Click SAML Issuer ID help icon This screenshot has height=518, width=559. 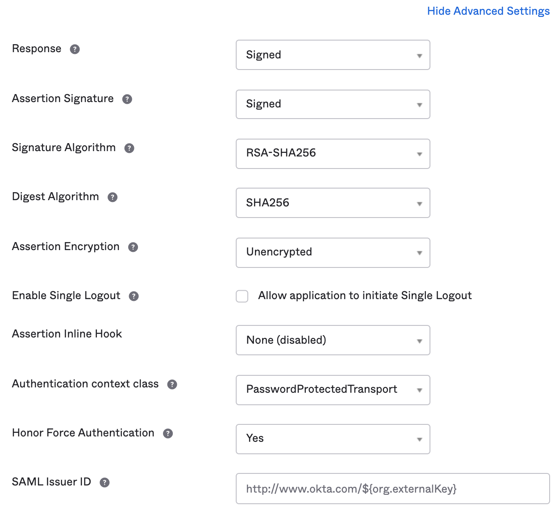(x=104, y=482)
